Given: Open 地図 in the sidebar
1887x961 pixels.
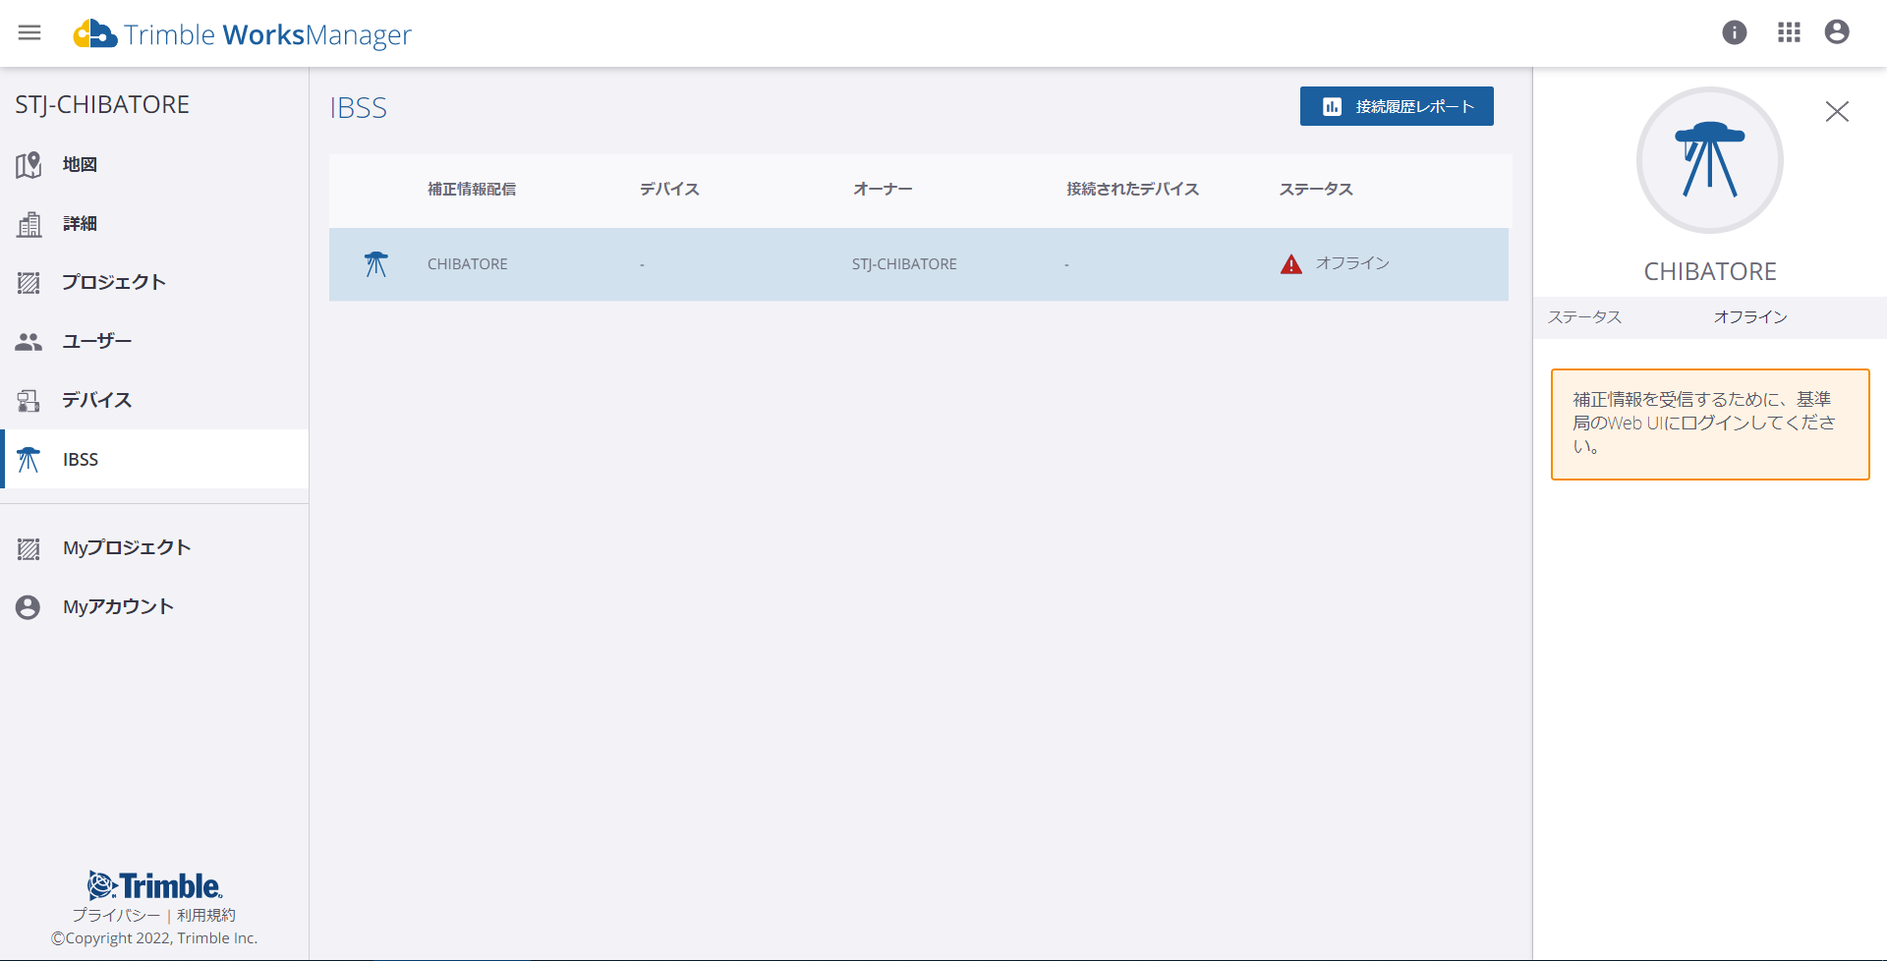Looking at the screenshot, I should [80, 165].
